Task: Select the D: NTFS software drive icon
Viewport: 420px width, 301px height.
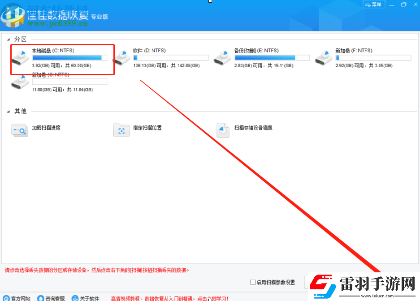Action: 121,58
